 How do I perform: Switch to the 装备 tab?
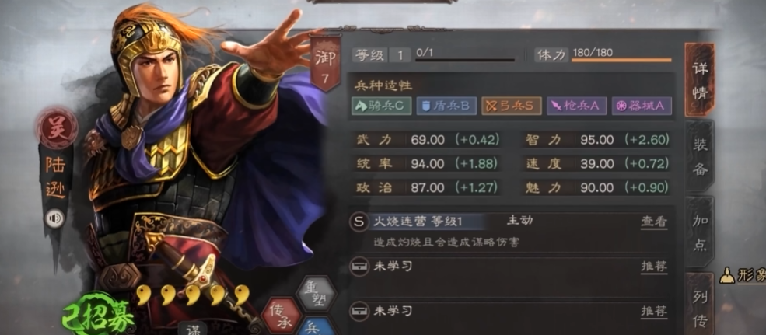coord(700,155)
